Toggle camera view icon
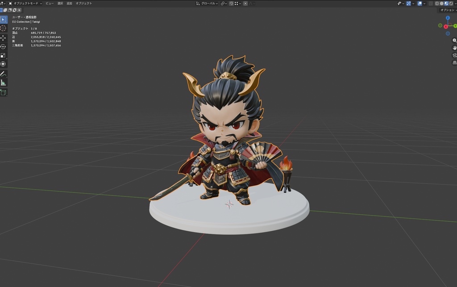This screenshot has width=457, height=287. coord(454,55)
